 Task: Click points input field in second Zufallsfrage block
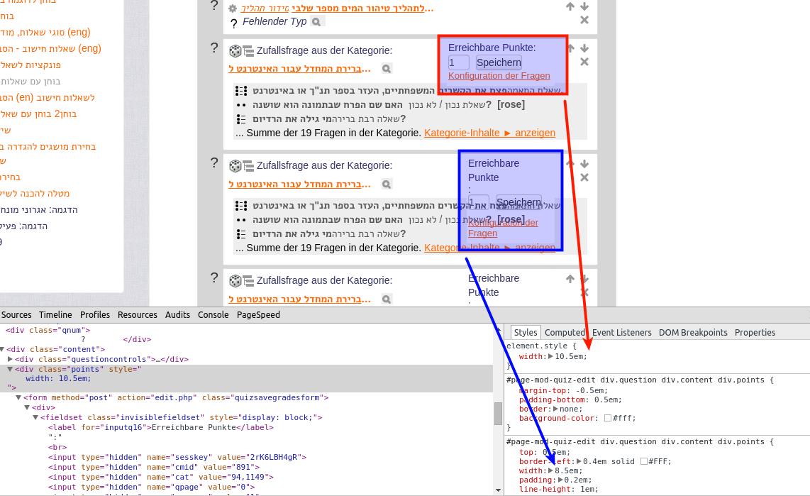(x=478, y=202)
